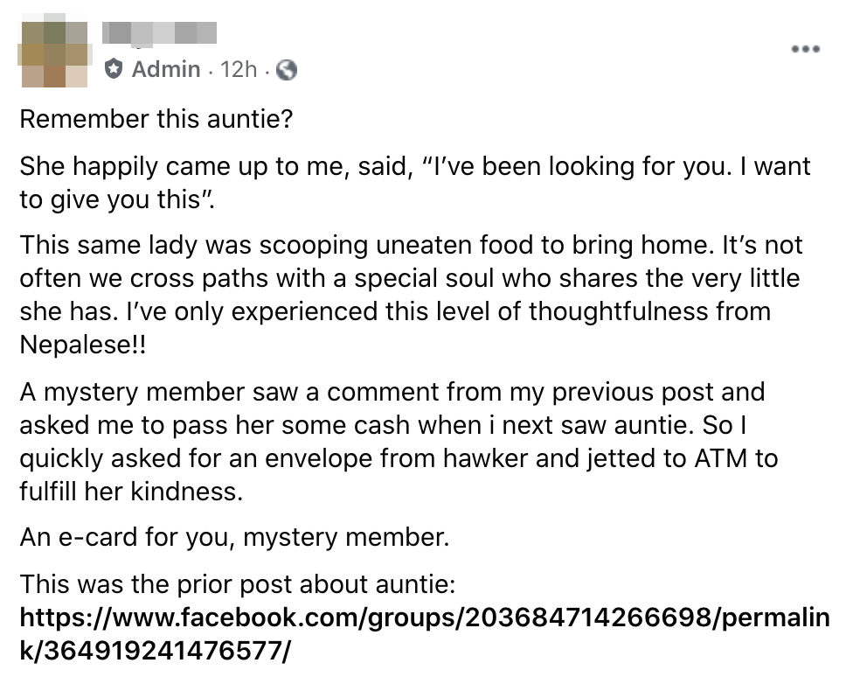Screen dimensions: 860x677
Task: Click the Admin label text
Action: 165,70
